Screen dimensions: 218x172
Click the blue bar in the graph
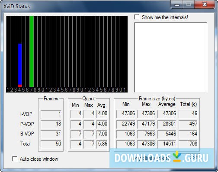click(20, 64)
